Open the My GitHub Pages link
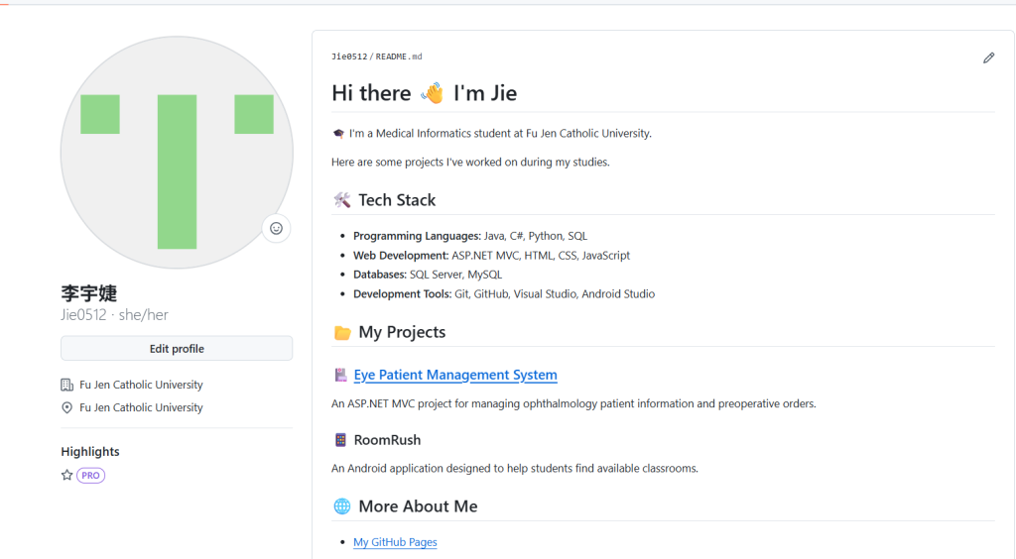This screenshot has width=1016, height=559. pos(395,542)
